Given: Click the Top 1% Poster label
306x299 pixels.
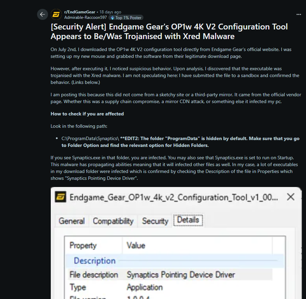Looking at the screenshot, I should coord(128,18).
